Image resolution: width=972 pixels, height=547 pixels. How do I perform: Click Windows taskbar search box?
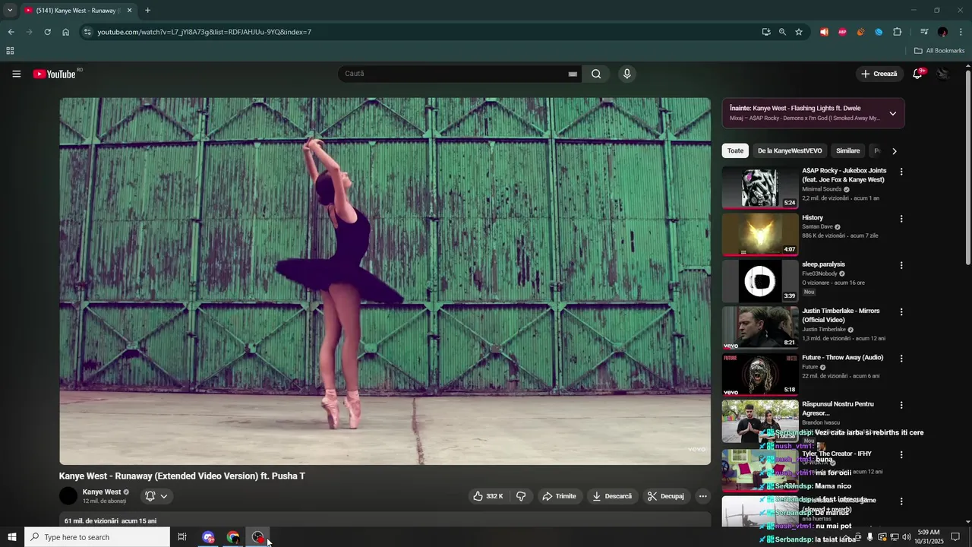click(97, 537)
